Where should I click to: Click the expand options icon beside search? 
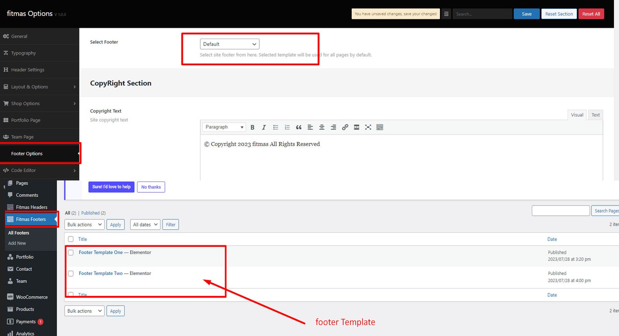[446, 14]
